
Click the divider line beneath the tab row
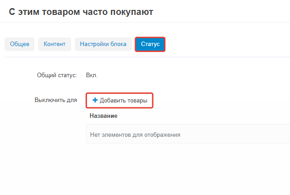[145, 57]
